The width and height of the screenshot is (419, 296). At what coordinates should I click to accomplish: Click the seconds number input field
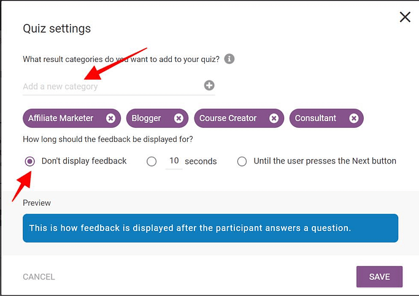pos(174,162)
